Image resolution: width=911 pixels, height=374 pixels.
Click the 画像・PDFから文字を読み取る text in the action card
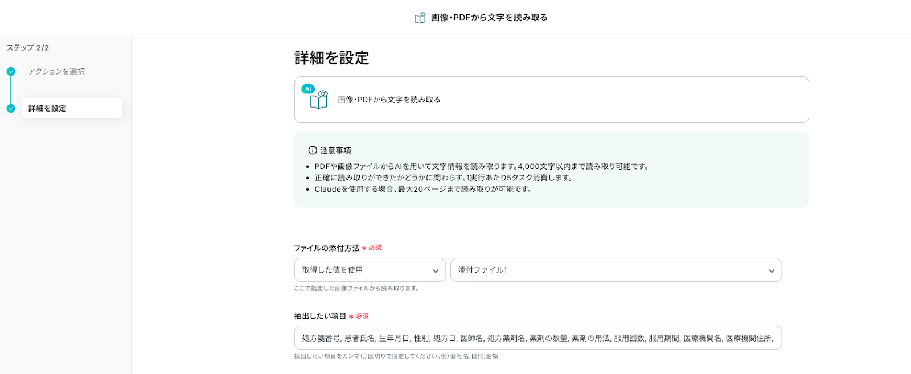tap(389, 100)
